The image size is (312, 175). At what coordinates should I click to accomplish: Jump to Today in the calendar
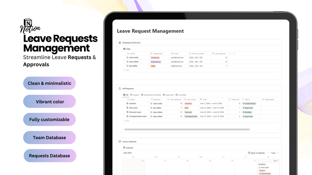pos(273,153)
